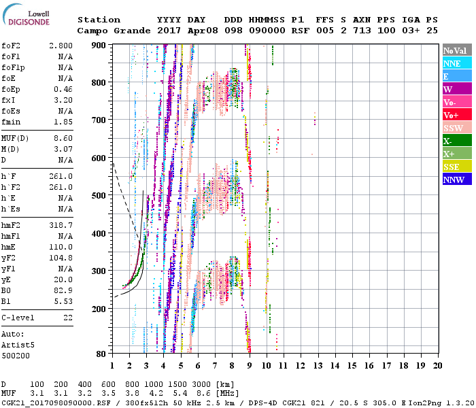
Task: Select the Vo+ red legend entry
Action: pos(456,116)
